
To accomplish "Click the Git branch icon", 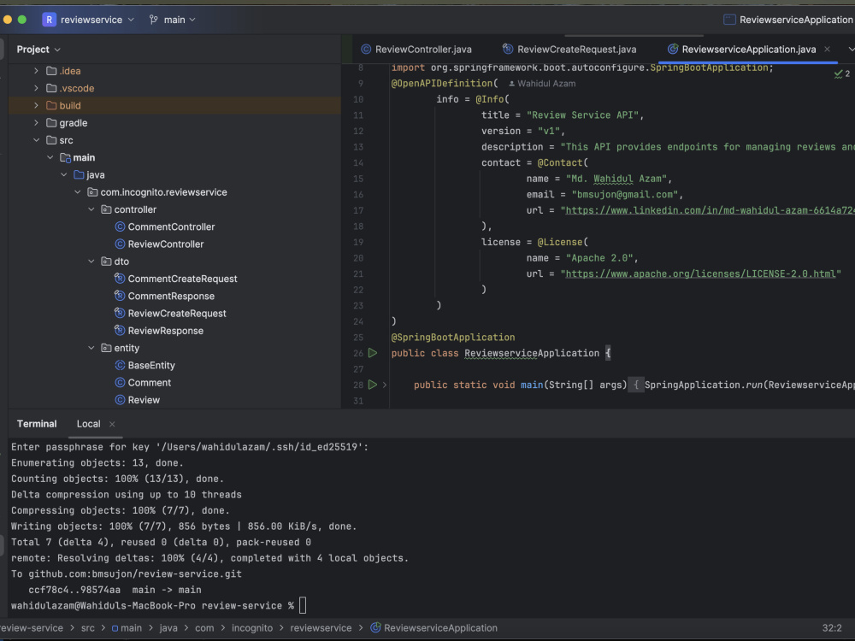I will click(x=154, y=20).
